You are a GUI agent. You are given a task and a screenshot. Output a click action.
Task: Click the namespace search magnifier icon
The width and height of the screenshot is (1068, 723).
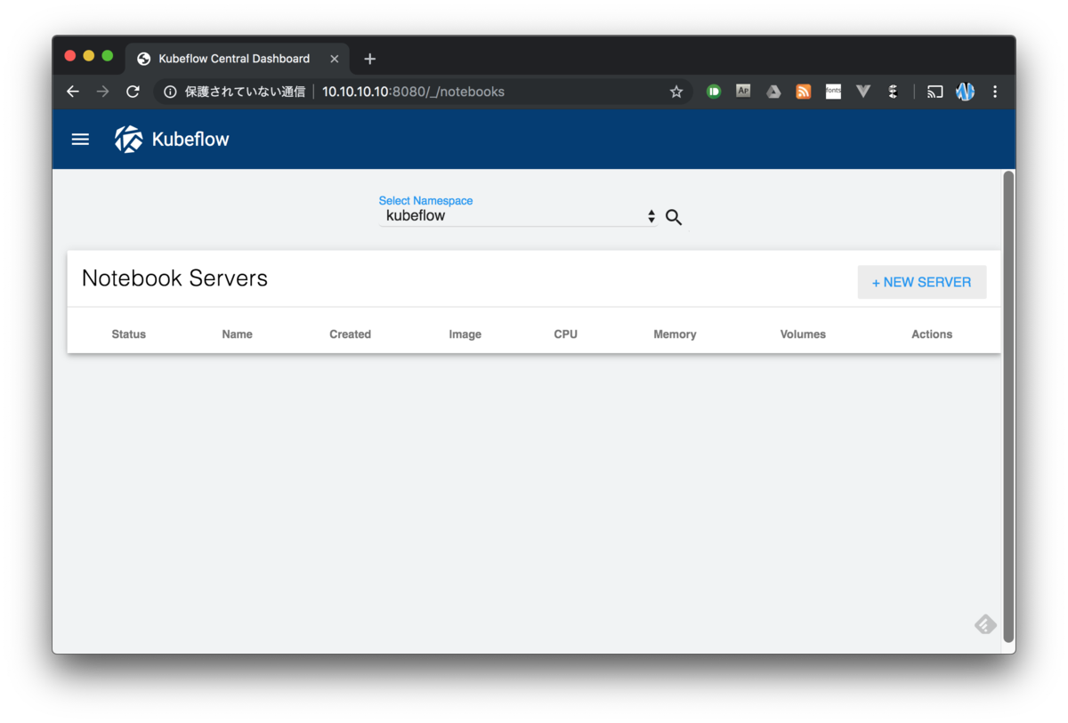coord(674,217)
